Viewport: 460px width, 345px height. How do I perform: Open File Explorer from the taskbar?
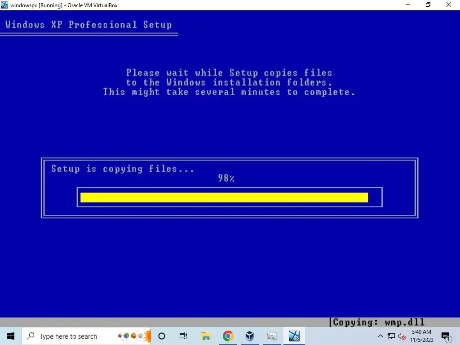tap(206, 336)
